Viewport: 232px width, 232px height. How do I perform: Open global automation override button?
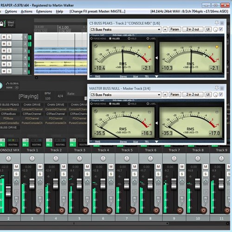point(12,85)
